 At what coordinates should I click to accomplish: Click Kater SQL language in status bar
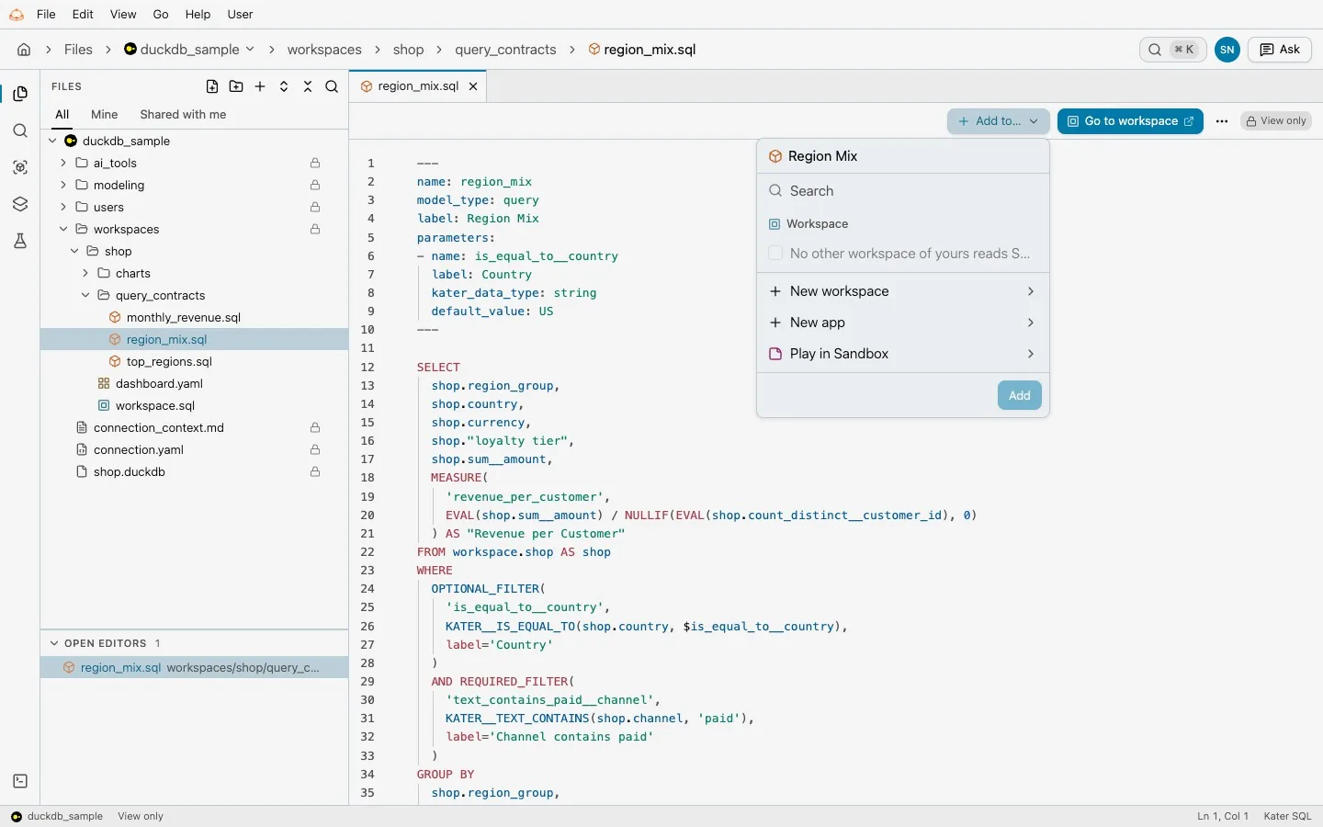tap(1287, 816)
